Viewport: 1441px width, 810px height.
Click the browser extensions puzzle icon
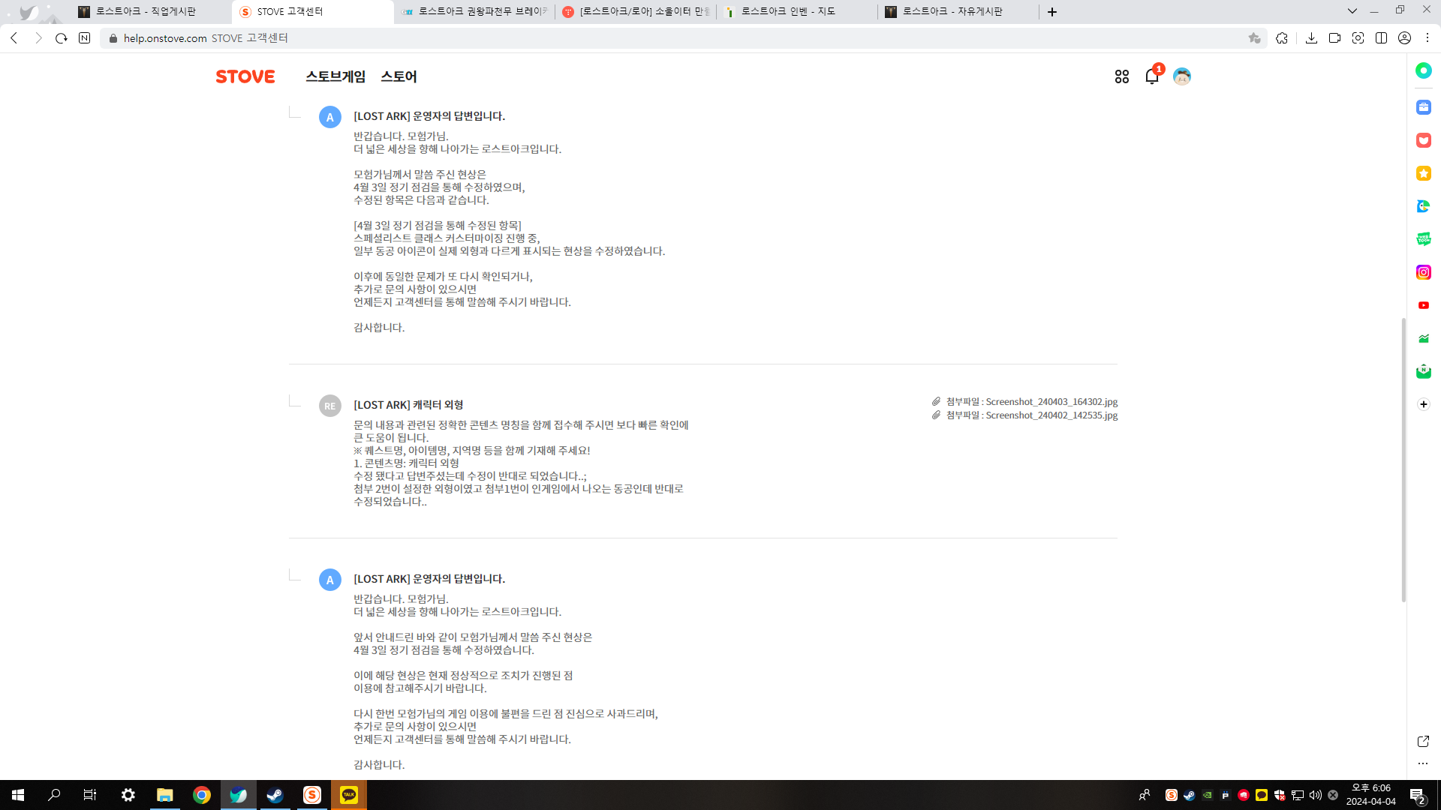point(1282,38)
